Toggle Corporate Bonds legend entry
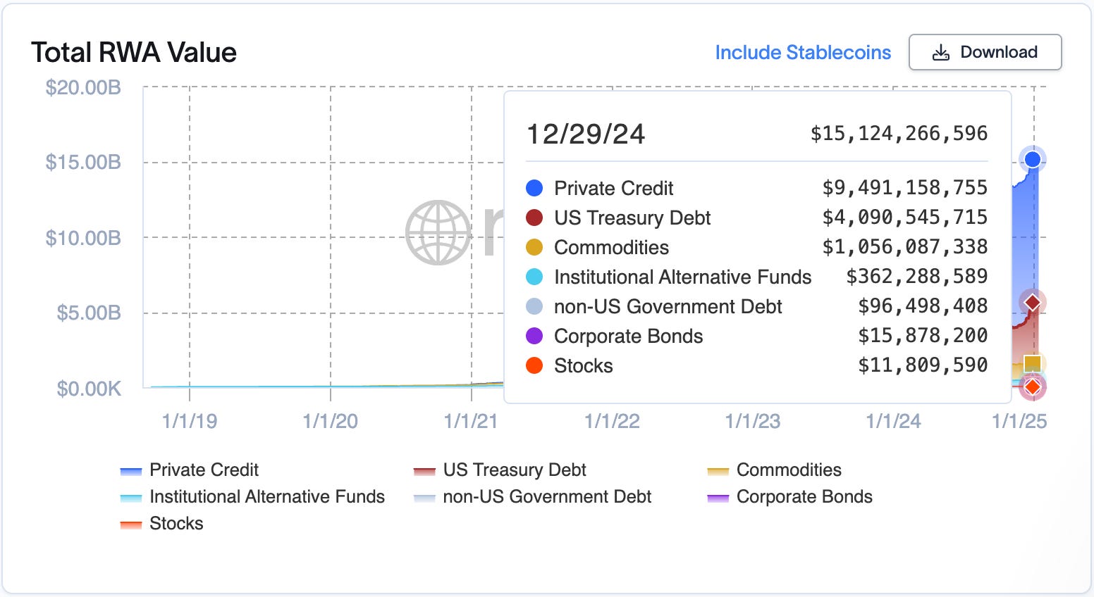Screen dimensions: 1094x597 [x=789, y=496]
